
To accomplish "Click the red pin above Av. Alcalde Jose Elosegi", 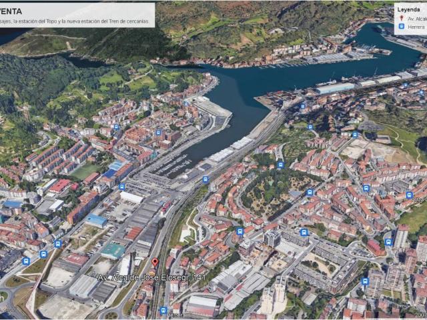I will pos(155,263).
